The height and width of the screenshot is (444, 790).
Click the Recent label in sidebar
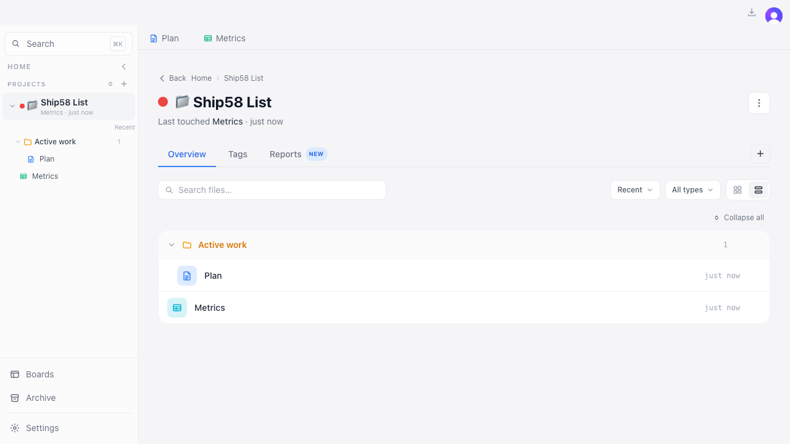125,128
